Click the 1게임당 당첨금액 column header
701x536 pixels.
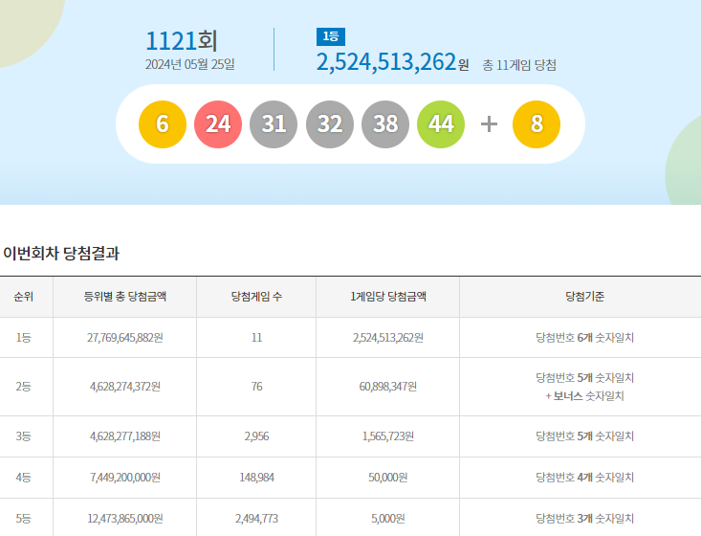point(388,297)
